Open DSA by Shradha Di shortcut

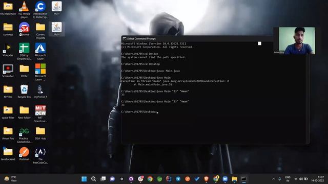(x=24, y=51)
